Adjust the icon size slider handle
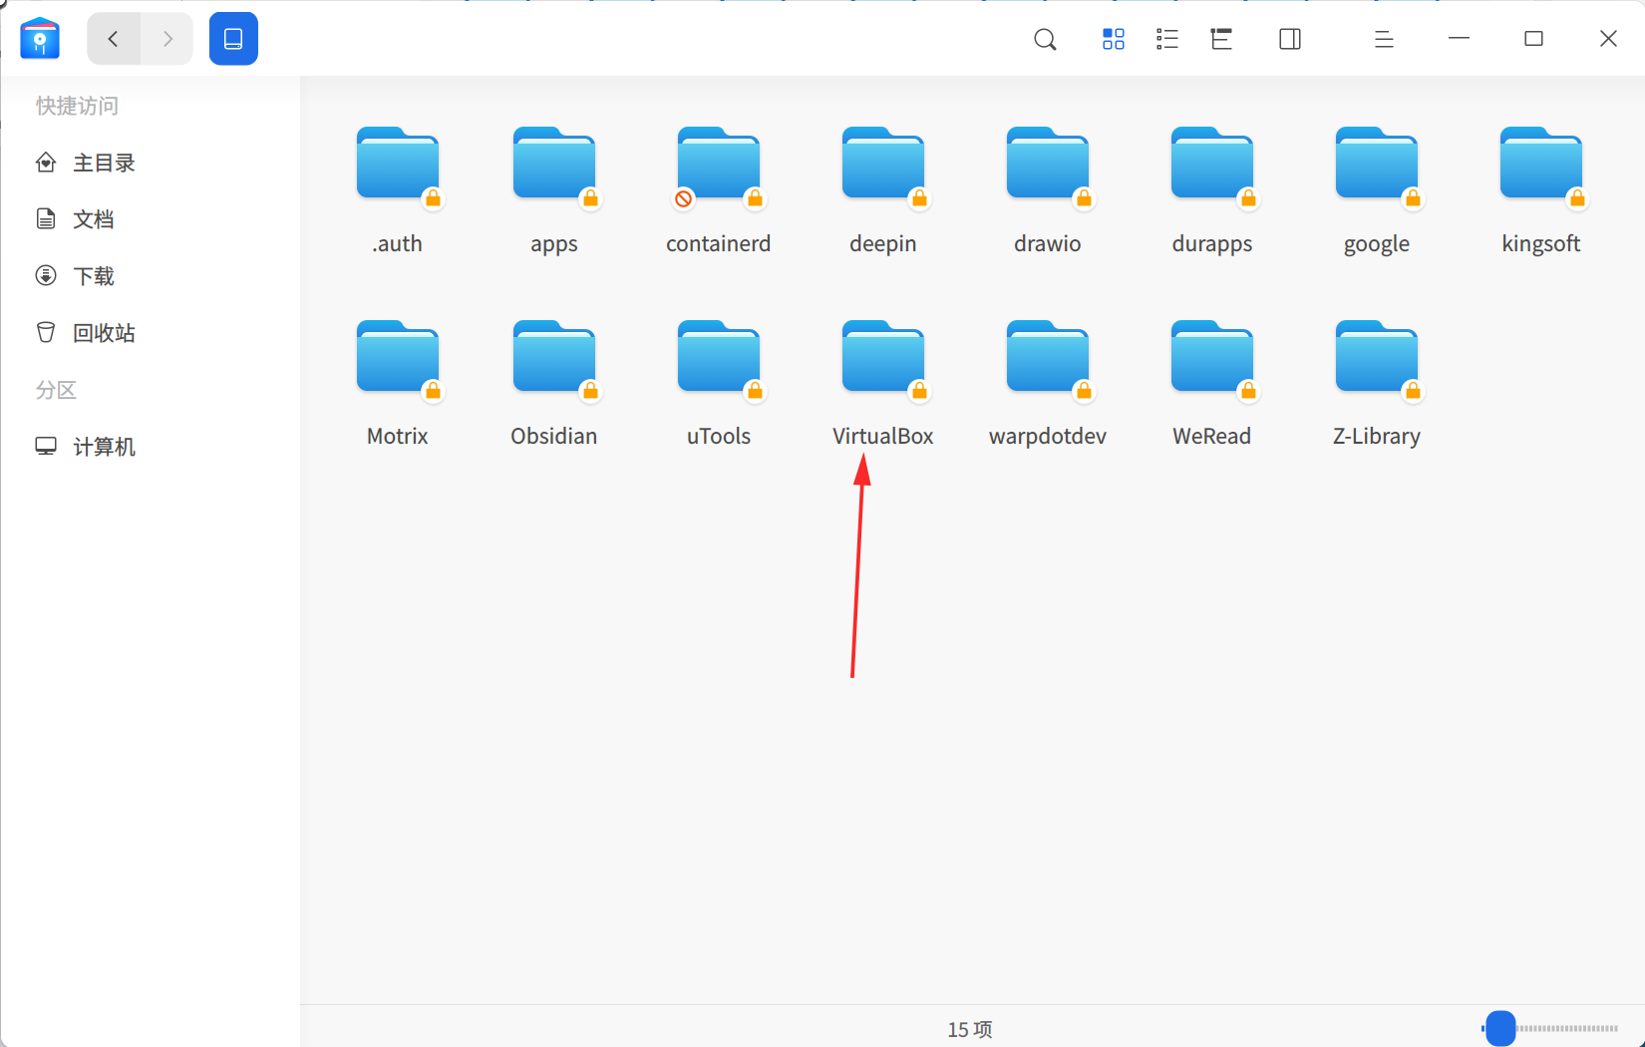Screen dimensions: 1645x1047 [1500, 1028]
